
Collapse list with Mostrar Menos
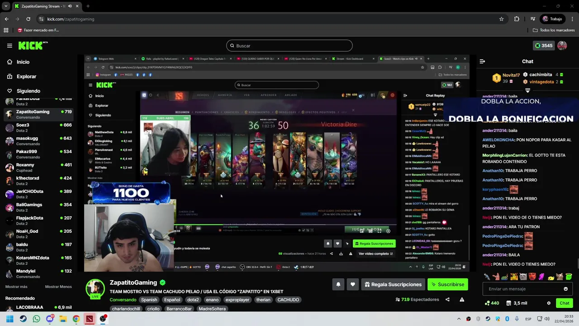click(58, 287)
